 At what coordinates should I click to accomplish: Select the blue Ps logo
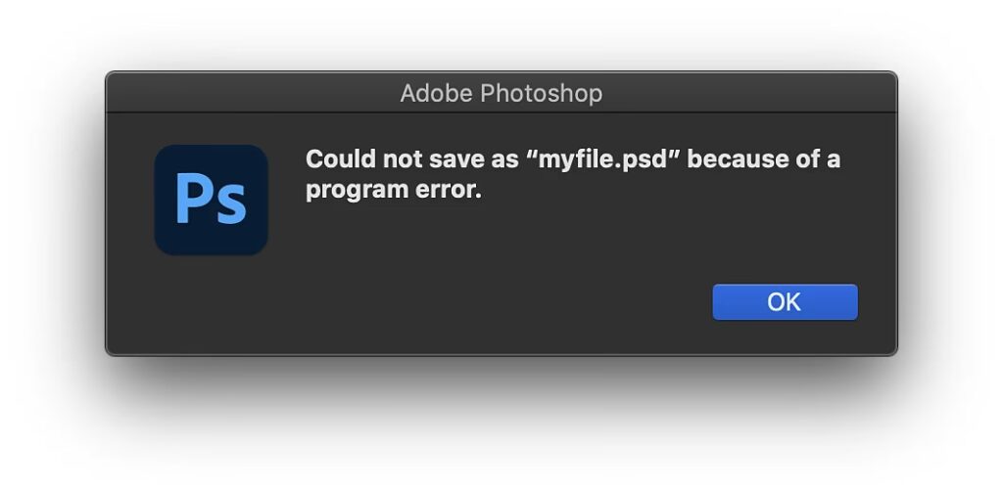211,200
